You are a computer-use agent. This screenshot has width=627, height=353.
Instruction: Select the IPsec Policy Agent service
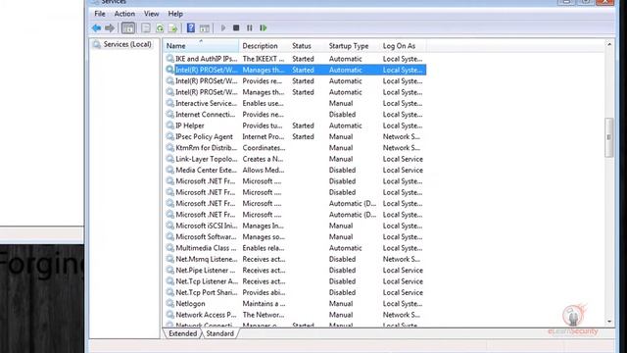tap(295, 137)
